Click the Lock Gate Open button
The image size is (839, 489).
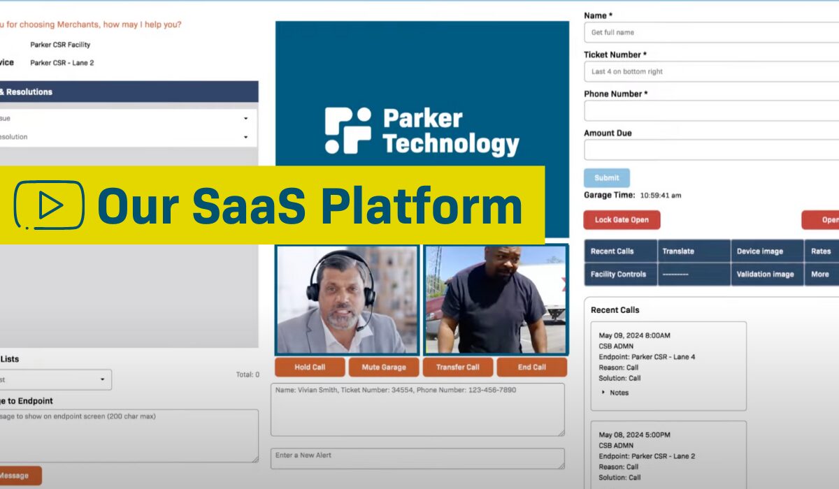click(x=622, y=220)
